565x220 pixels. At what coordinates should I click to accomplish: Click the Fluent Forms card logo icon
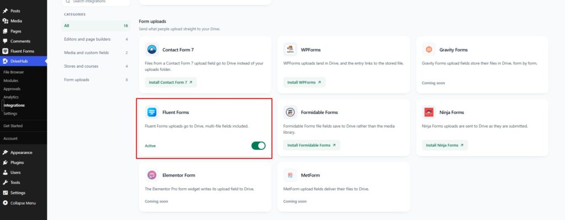pyautogui.click(x=152, y=112)
